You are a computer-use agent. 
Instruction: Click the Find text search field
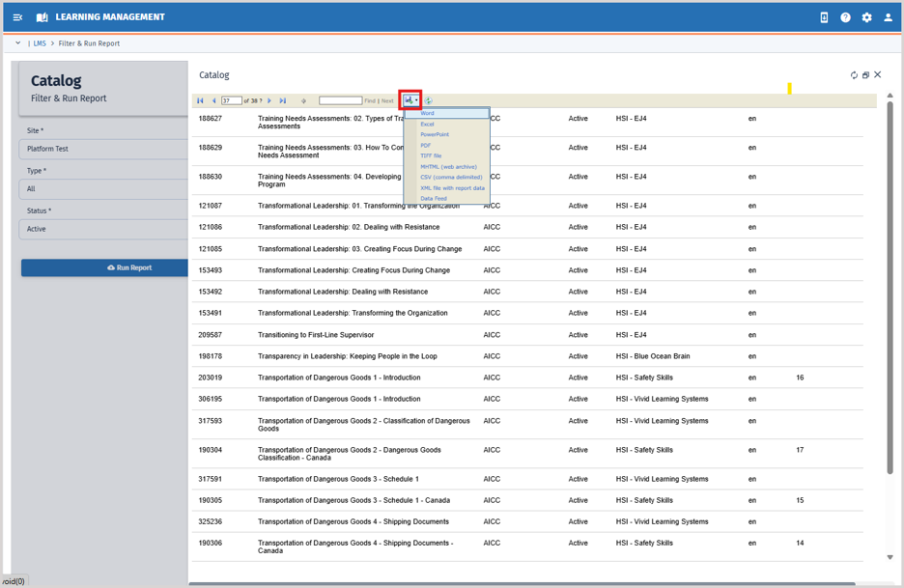[340, 100]
